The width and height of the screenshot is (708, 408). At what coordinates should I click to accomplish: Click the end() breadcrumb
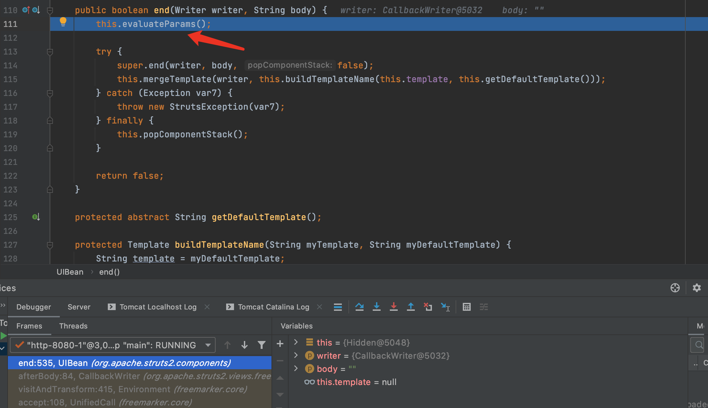pos(109,272)
